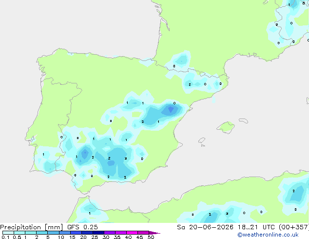Click the '30' legend scale label

coord(106,237)
